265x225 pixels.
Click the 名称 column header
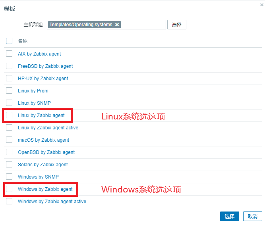point(23,41)
